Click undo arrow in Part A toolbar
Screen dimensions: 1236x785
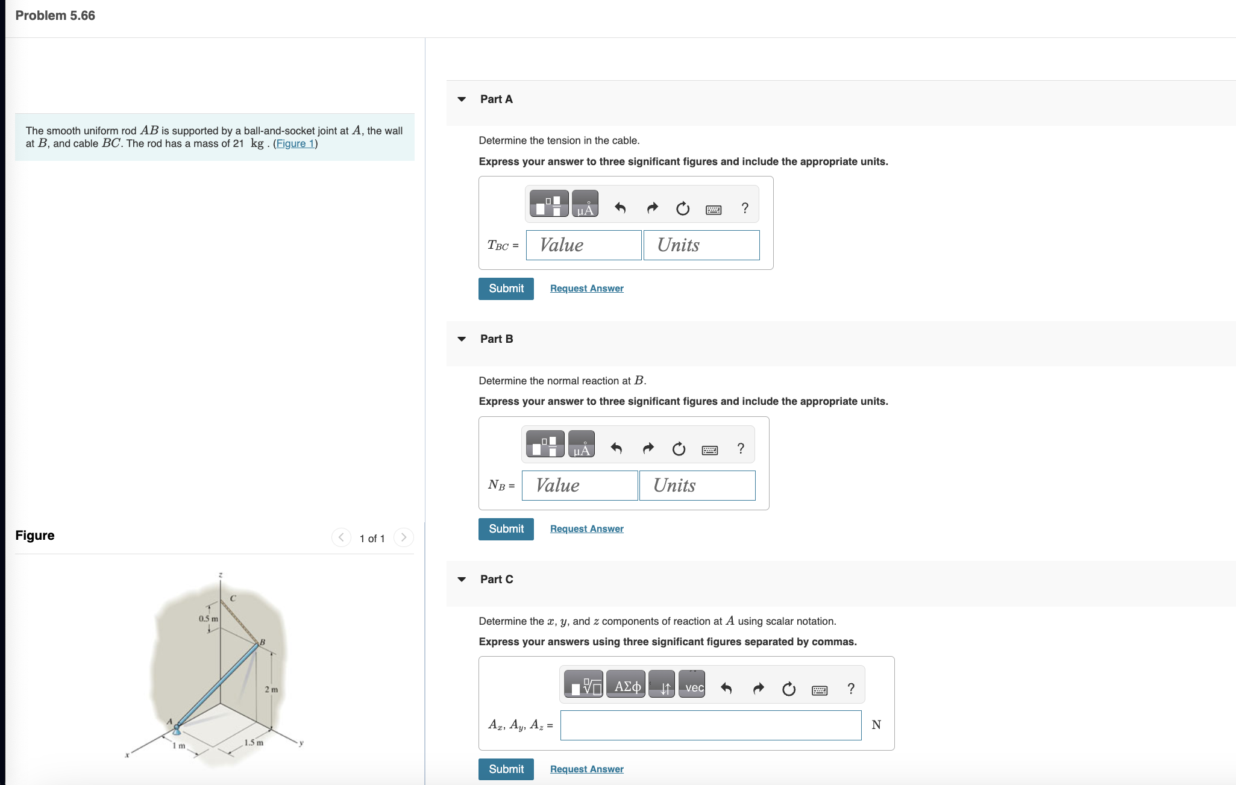click(620, 208)
